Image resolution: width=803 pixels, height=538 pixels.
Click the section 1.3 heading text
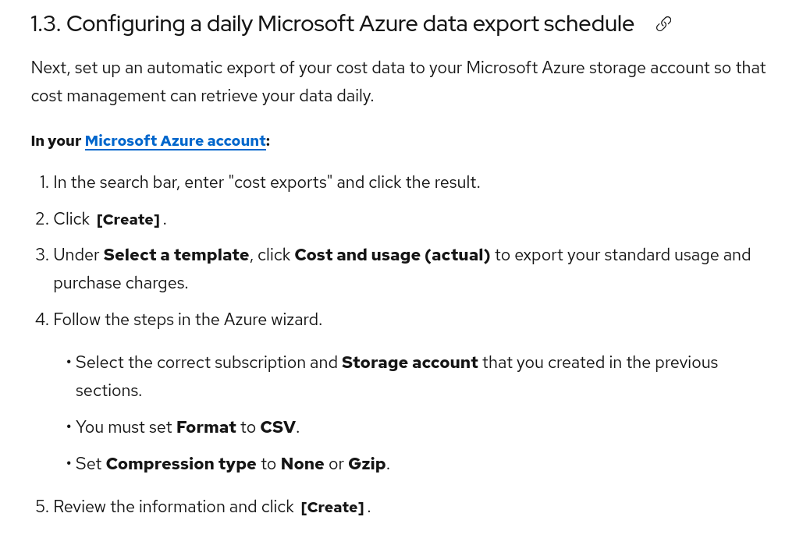(332, 24)
